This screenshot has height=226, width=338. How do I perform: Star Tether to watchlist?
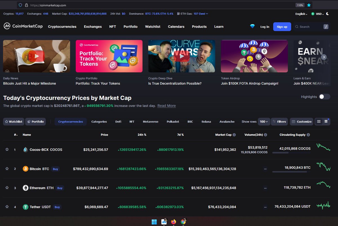tap(7, 207)
